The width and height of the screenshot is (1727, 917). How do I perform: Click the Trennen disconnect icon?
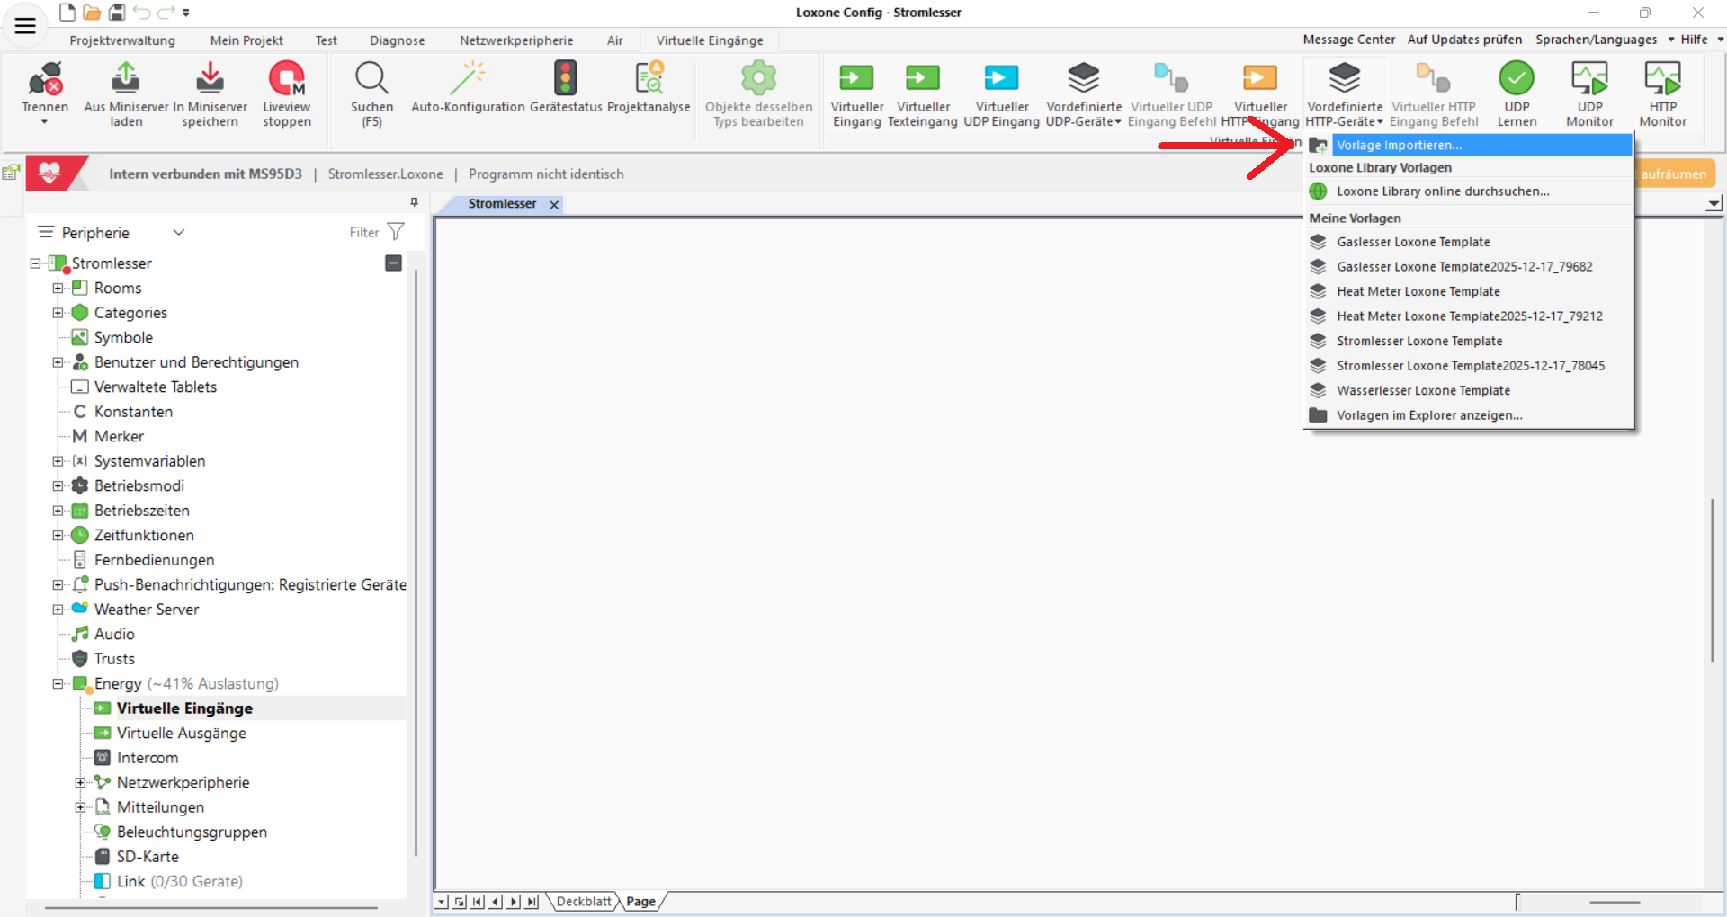(45, 79)
